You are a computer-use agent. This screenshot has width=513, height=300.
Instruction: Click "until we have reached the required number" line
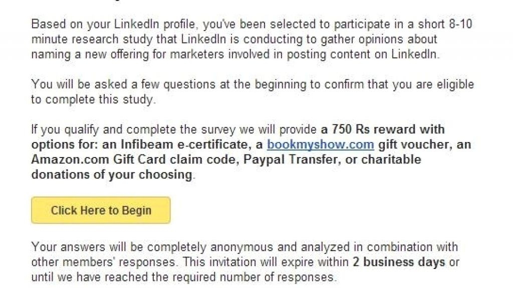pyautogui.click(x=184, y=277)
